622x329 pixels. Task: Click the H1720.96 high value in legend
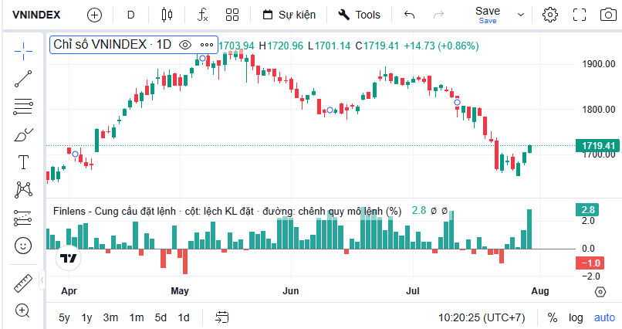pos(281,46)
